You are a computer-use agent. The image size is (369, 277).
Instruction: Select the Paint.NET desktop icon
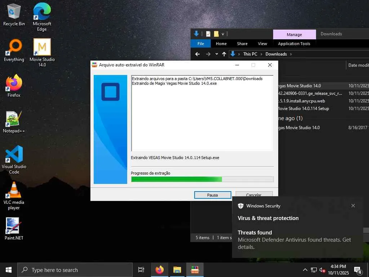click(14, 228)
